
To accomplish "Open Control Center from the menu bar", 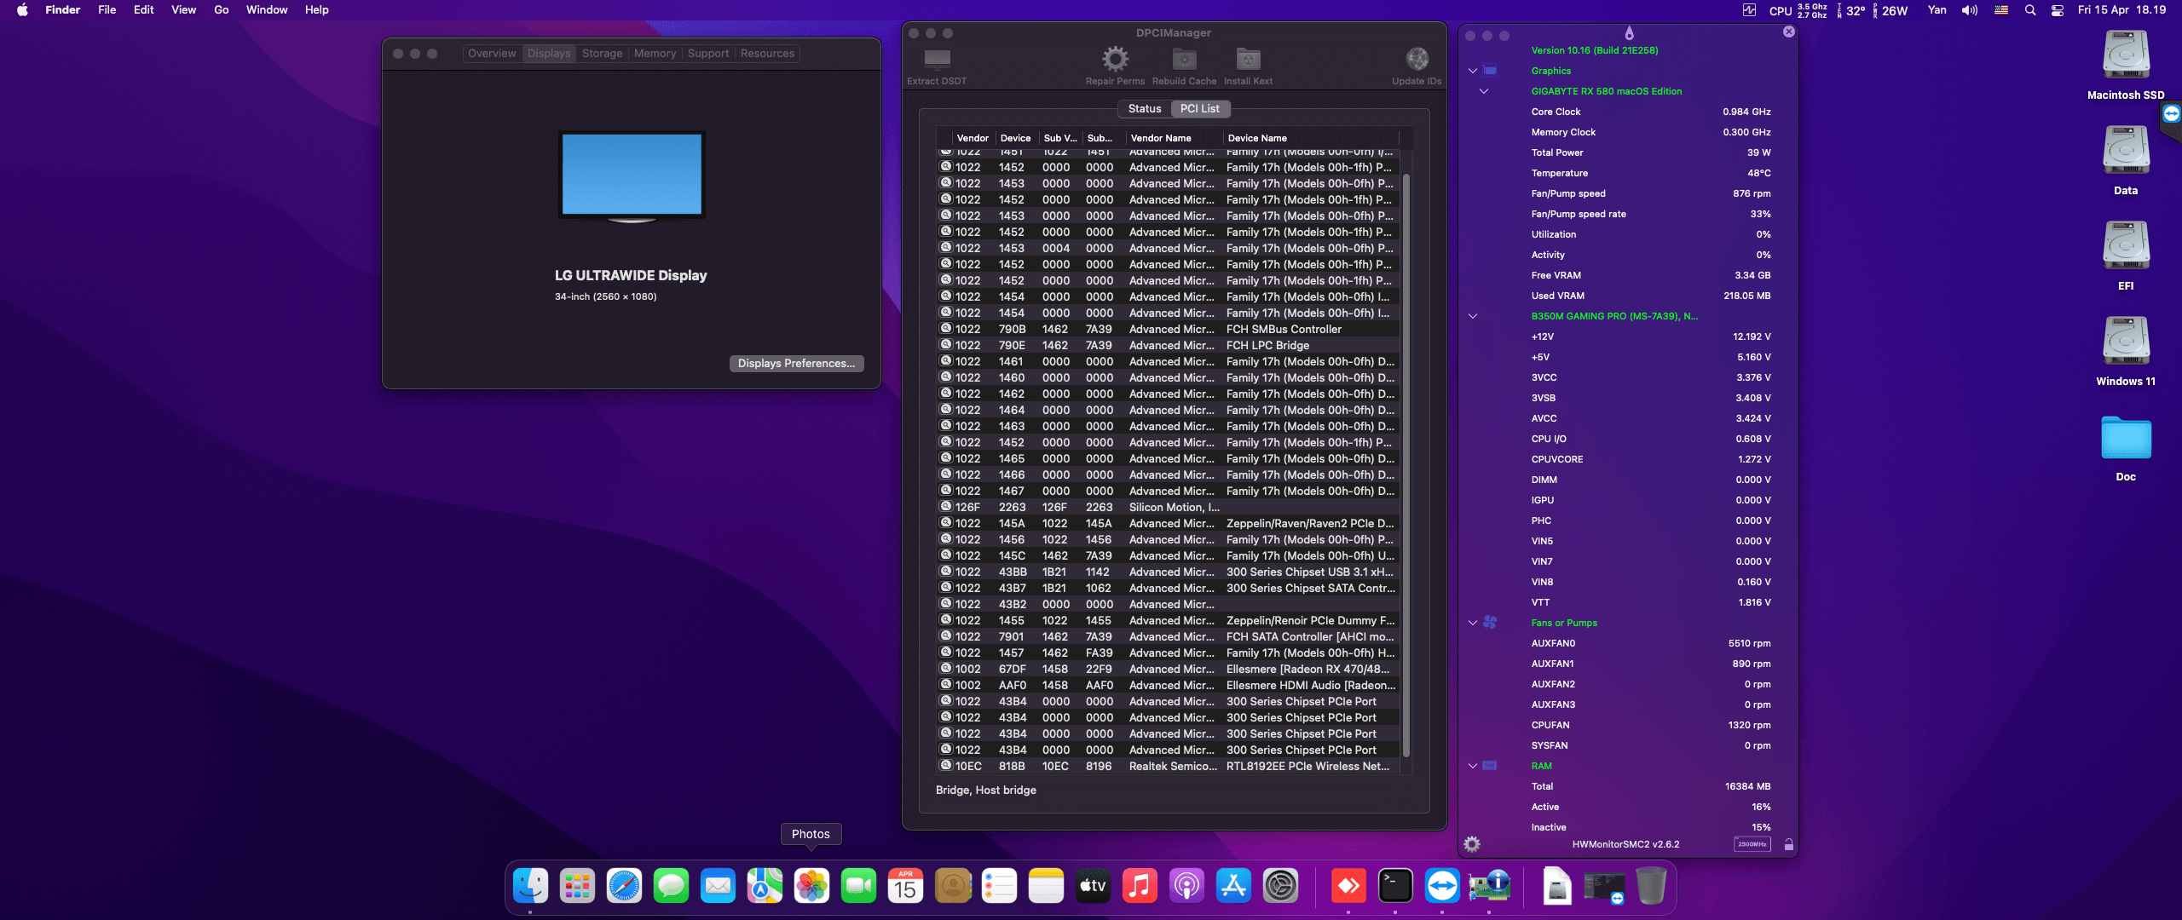I will click(x=2058, y=10).
